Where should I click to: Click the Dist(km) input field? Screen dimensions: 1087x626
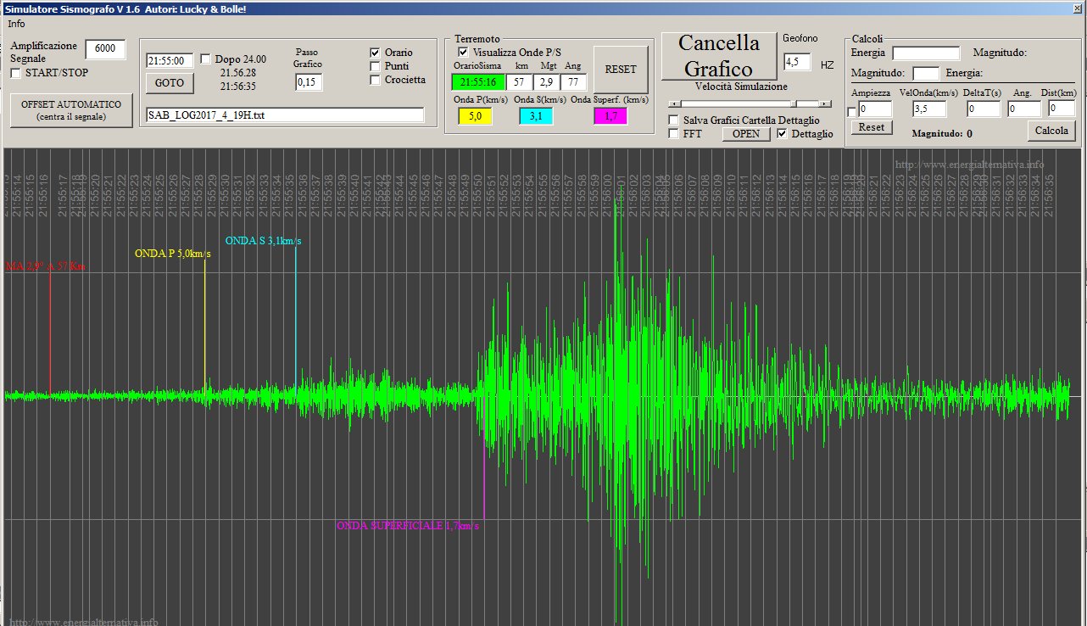click(x=1062, y=109)
